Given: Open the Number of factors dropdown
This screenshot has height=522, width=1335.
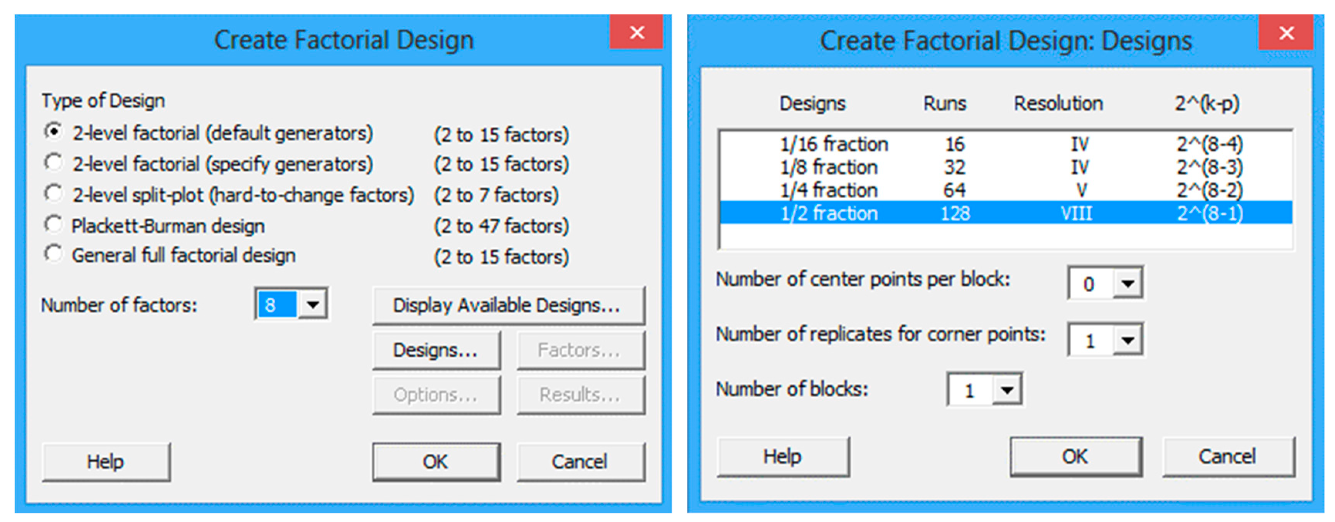Looking at the screenshot, I should [312, 304].
